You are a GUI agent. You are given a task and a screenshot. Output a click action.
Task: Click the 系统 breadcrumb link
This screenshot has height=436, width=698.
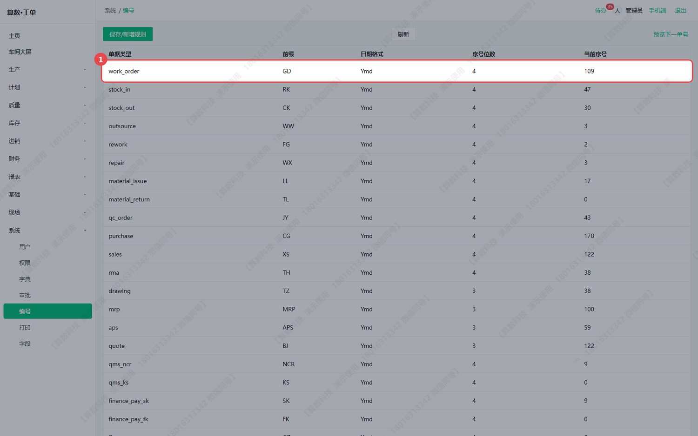pos(110,11)
